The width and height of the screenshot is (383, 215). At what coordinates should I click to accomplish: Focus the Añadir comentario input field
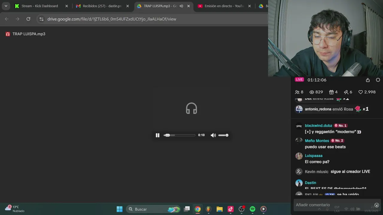(x=332, y=205)
